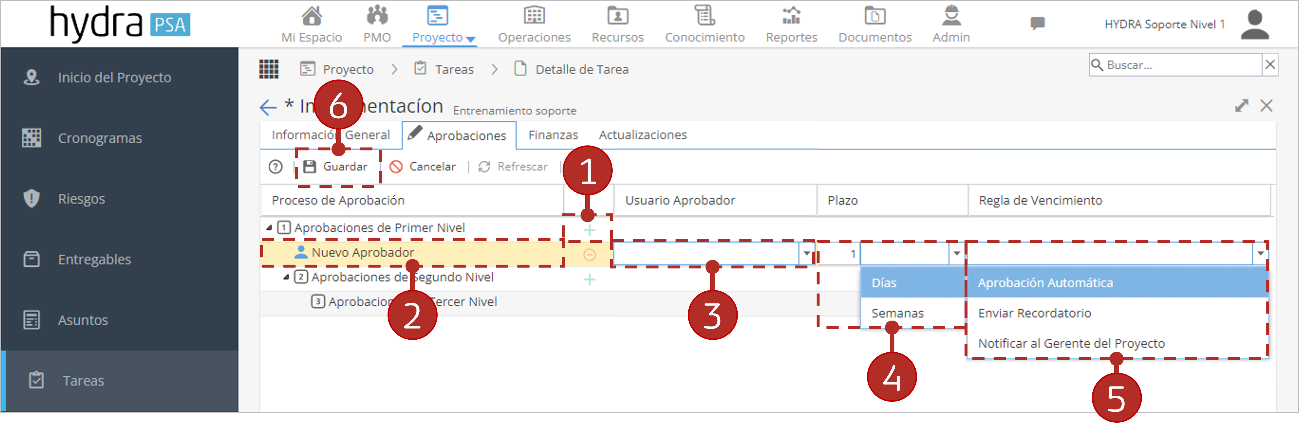Screen dimensions: 1299x443
Task: Open the Mi Espacio home icon
Action: tap(312, 16)
